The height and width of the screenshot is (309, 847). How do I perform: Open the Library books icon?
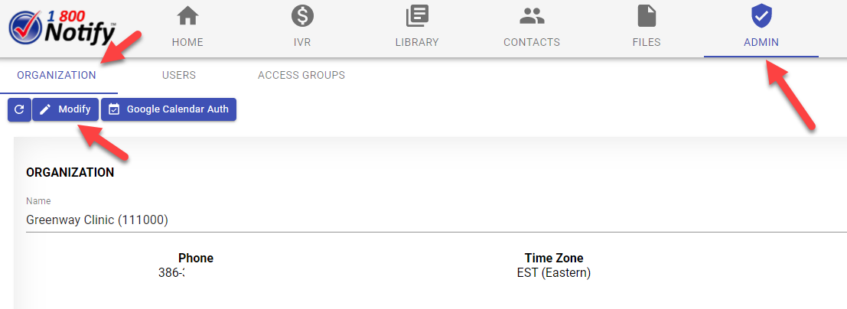tap(417, 15)
